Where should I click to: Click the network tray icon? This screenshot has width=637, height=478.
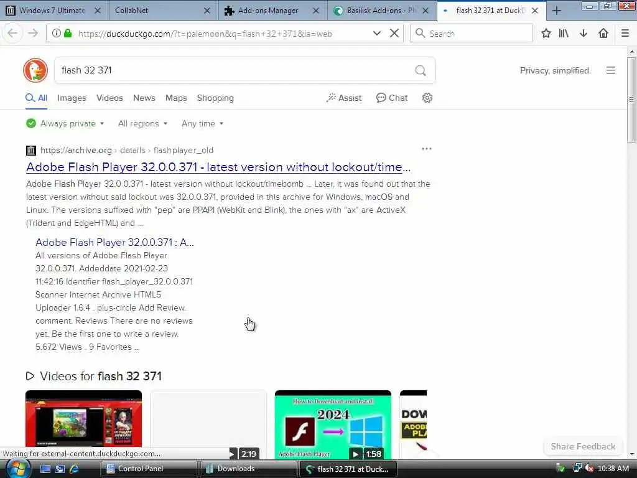coord(577,469)
